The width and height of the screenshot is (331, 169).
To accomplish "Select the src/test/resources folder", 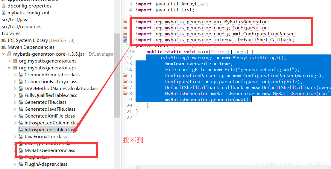I will click(22, 27).
